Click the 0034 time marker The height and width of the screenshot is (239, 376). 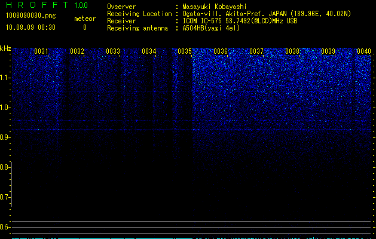[149, 51]
